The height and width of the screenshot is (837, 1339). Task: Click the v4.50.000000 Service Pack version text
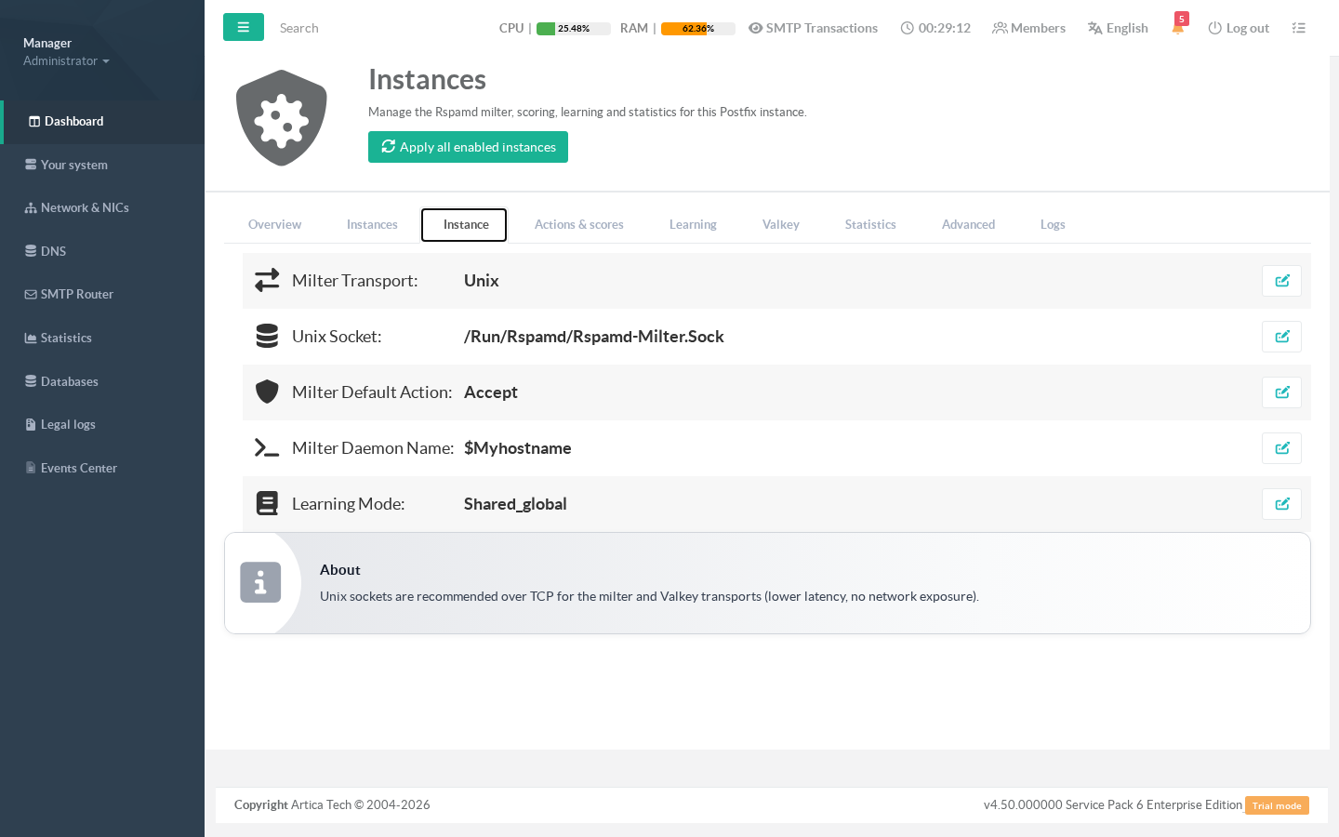1113,804
